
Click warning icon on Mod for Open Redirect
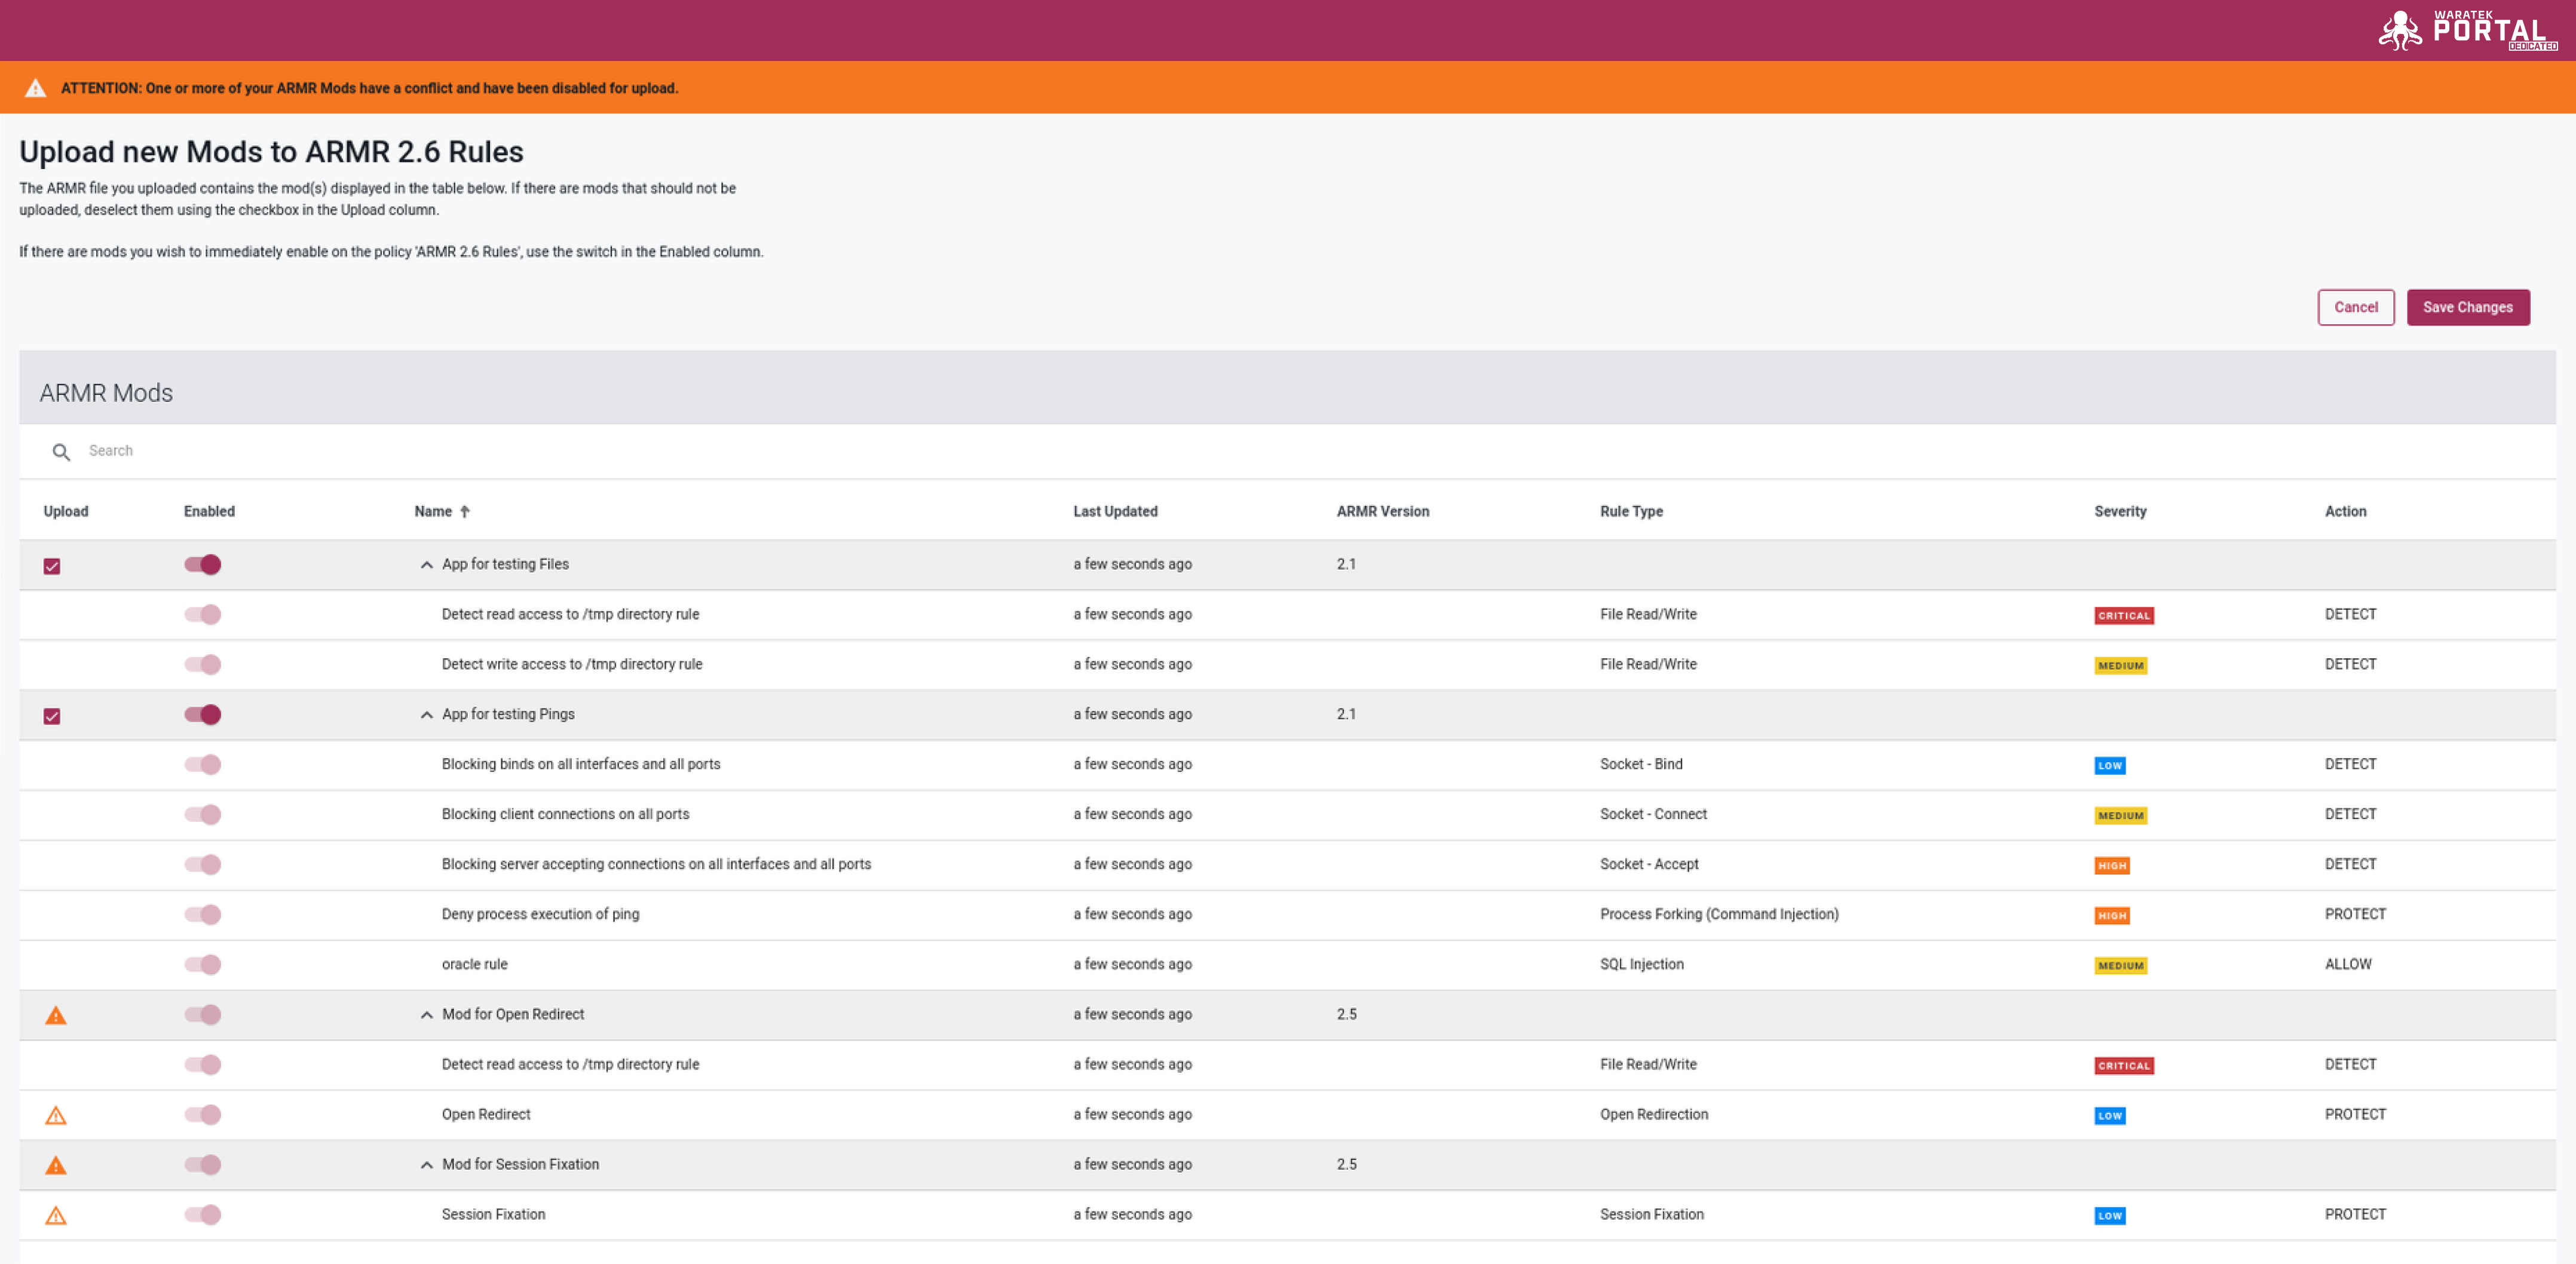(56, 1015)
